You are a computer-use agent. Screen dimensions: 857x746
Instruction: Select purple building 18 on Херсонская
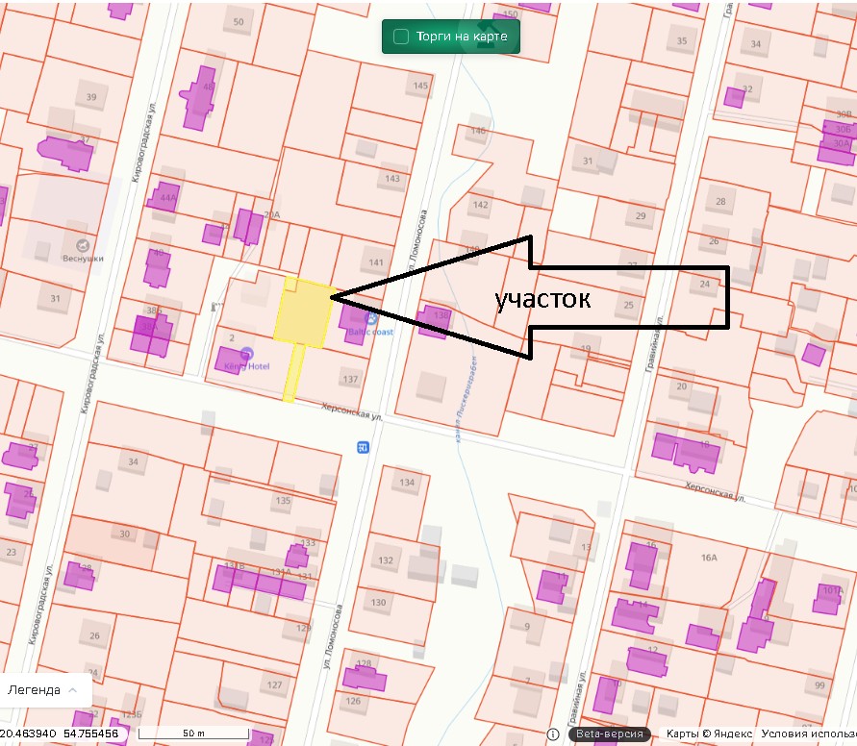[x=686, y=452]
